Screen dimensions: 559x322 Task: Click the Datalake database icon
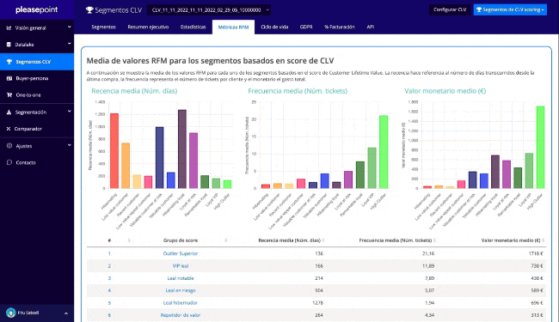pyautogui.click(x=9, y=45)
